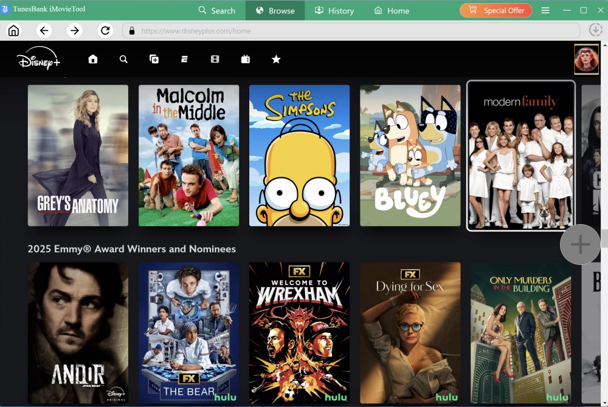The height and width of the screenshot is (407, 608).
Task: Open the profile avatar menu
Action: tap(586, 60)
